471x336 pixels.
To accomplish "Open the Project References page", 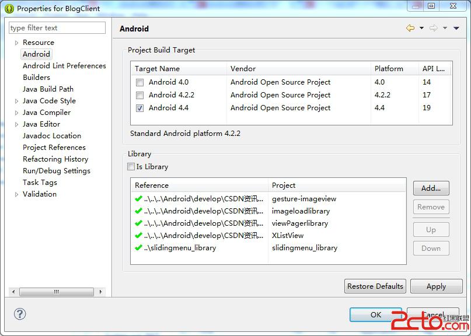I will (54, 148).
